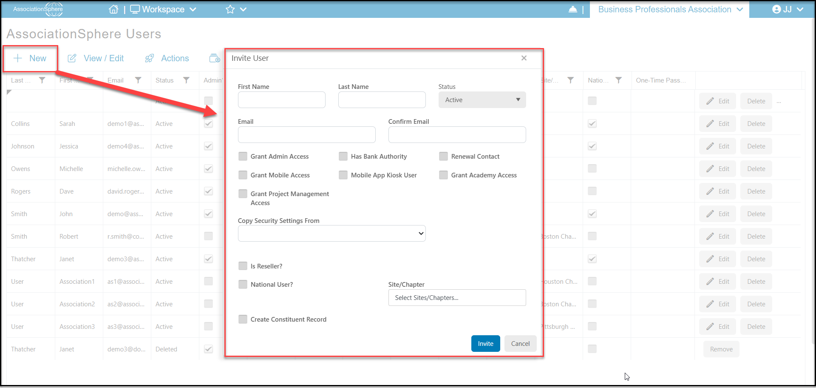Toggle Admin checkbox in Johnson row
This screenshot has width=816, height=388.
(209, 146)
